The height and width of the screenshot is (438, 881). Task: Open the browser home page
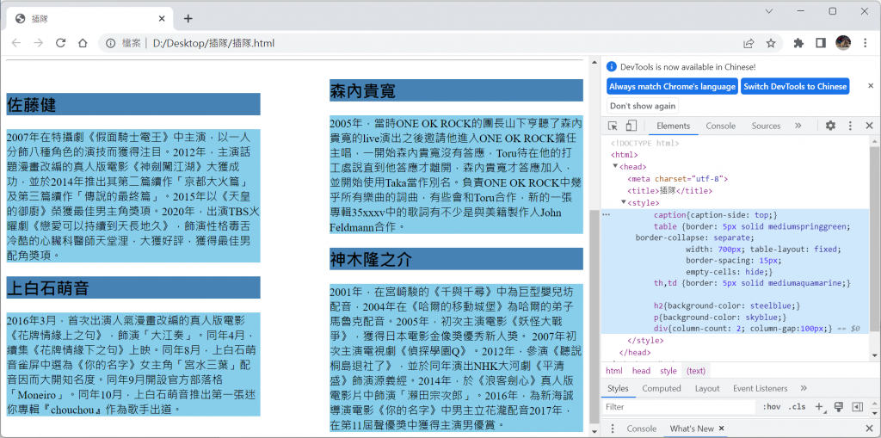(x=83, y=43)
